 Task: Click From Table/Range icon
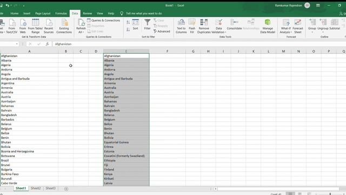pyautogui.click(x=35, y=26)
